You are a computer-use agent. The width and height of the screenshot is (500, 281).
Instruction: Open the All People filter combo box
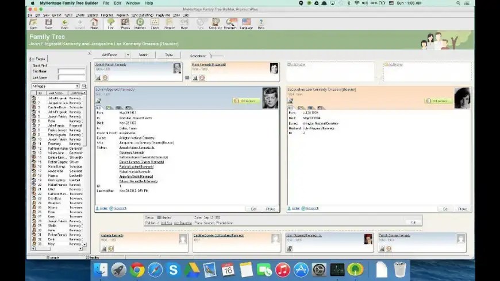point(55,86)
